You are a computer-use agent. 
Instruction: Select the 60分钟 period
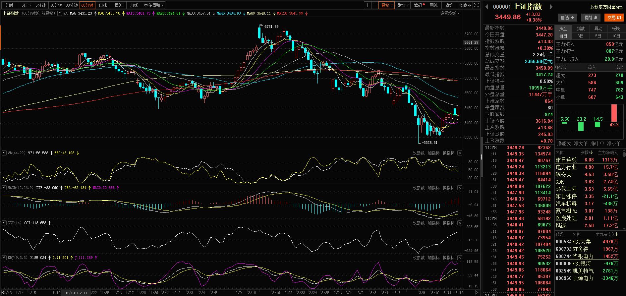point(87,5)
